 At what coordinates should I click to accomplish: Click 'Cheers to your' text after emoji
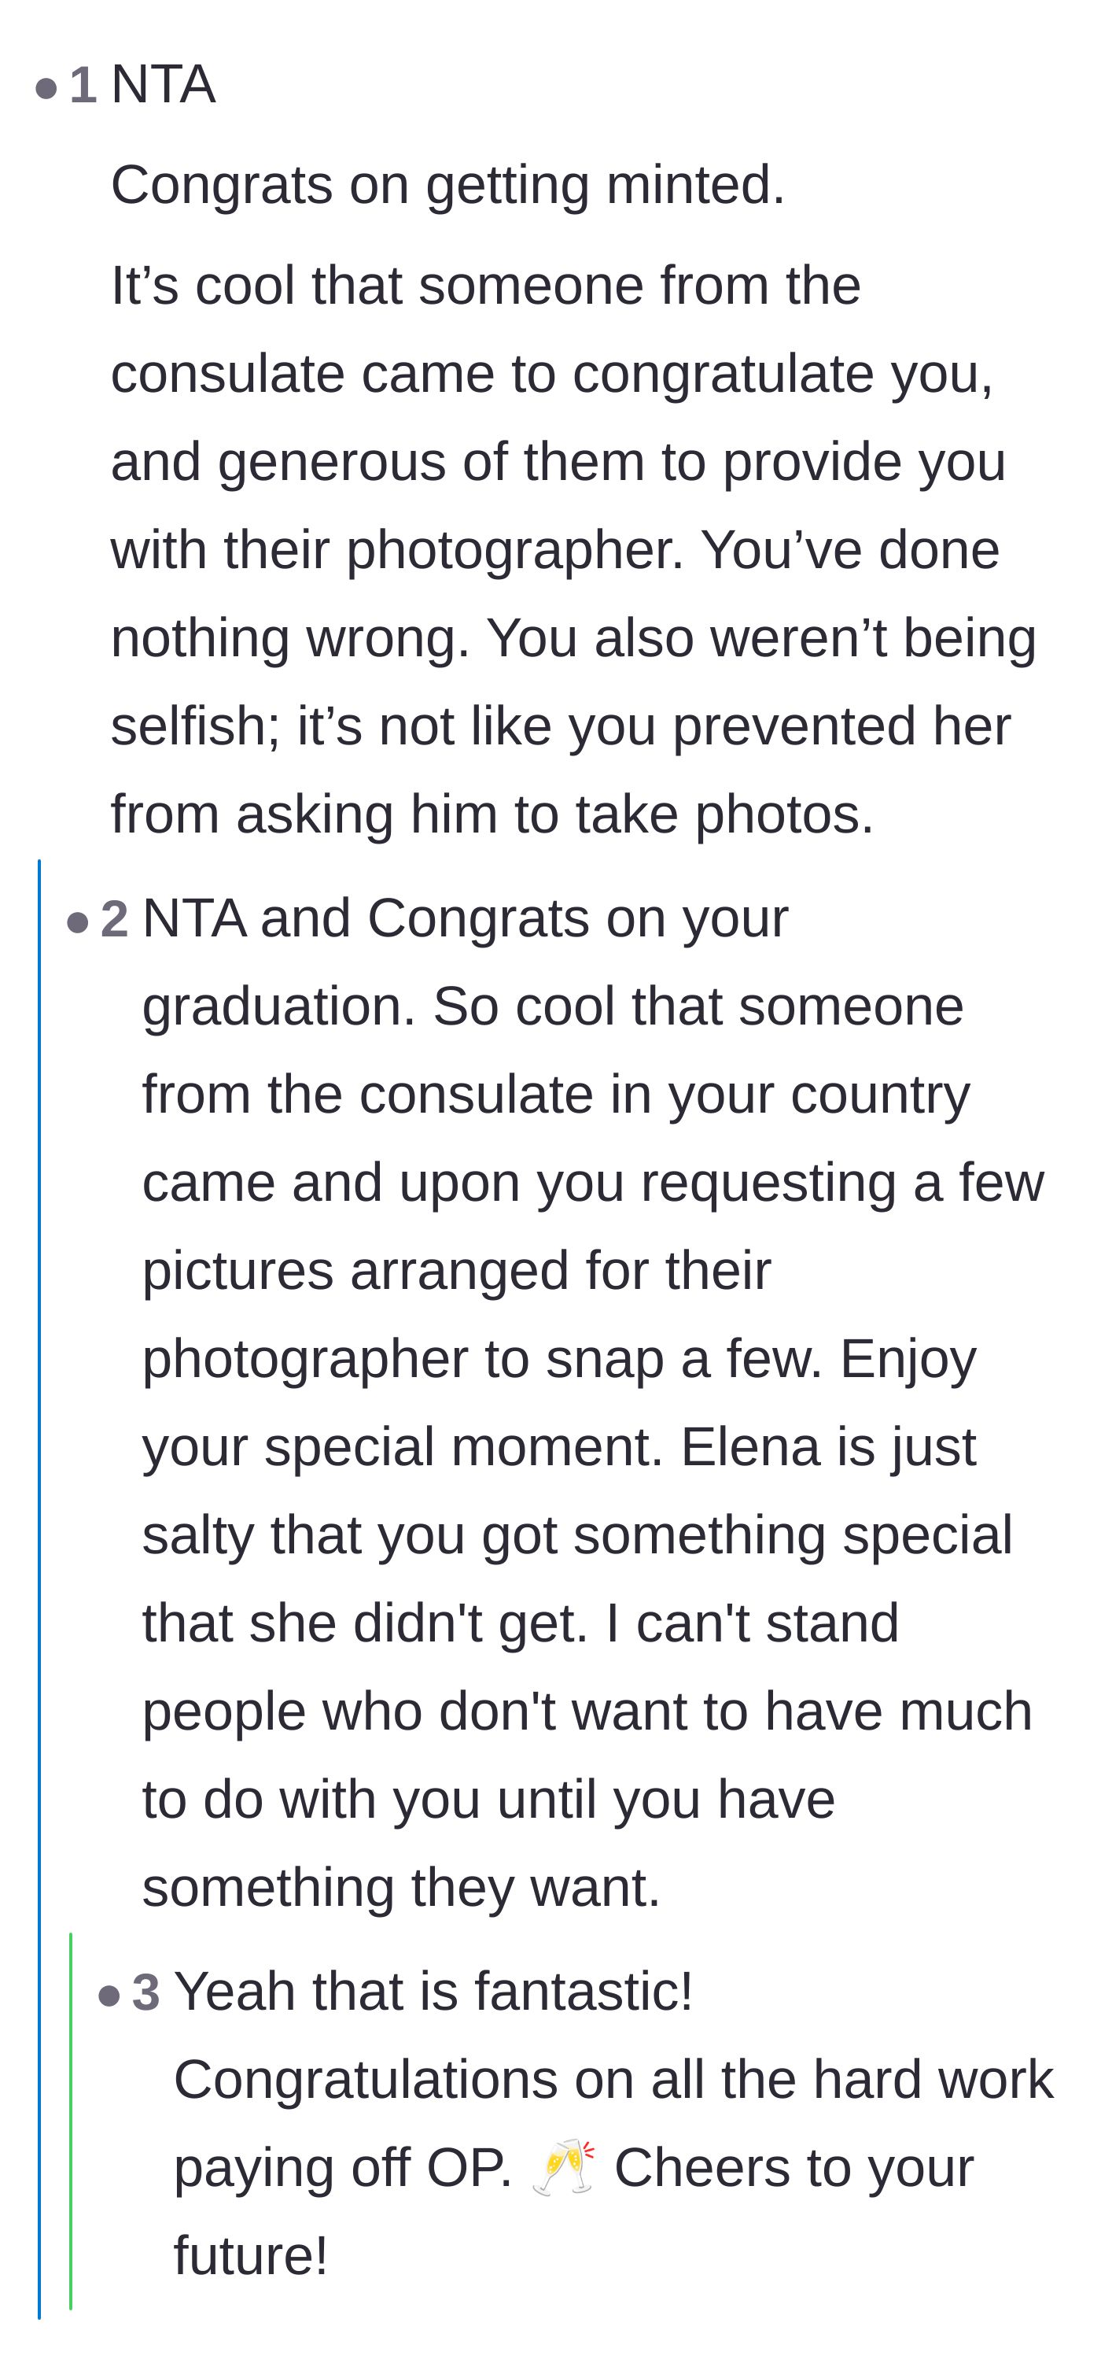pos(794,2169)
